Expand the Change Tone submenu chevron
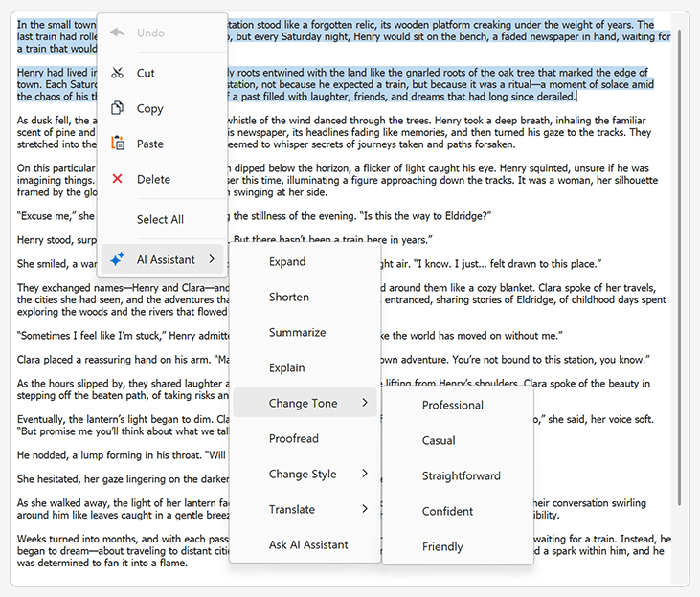 click(x=365, y=403)
